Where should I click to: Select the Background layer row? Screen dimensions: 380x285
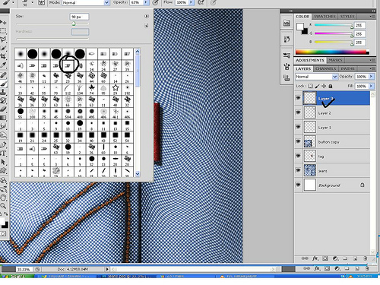(332, 185)
